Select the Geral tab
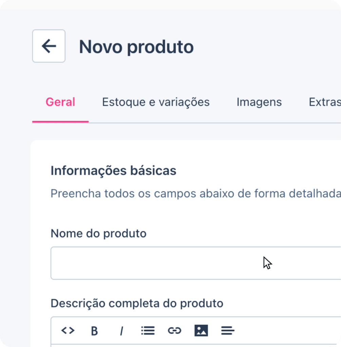This screenshot has width=341, height=347. tap(60, 102)
